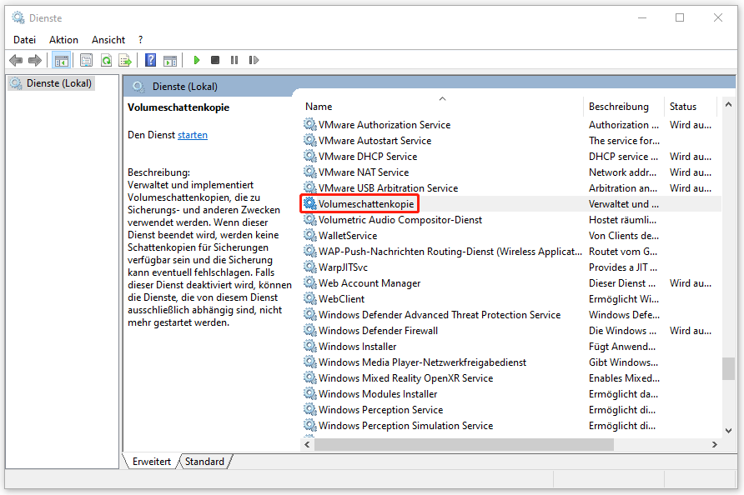Select Windows Defender Advanced Threat Protection Service

point(440,315)
